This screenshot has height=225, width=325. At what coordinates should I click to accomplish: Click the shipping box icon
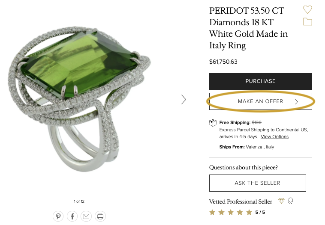point(213,123)
